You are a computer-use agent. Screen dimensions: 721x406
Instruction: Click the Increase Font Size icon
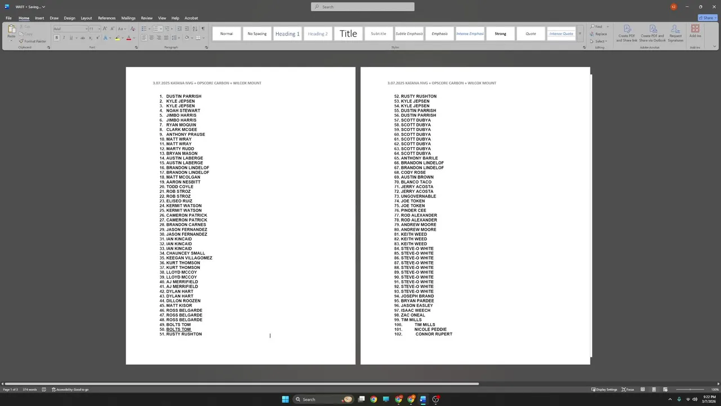pos(105,29)
